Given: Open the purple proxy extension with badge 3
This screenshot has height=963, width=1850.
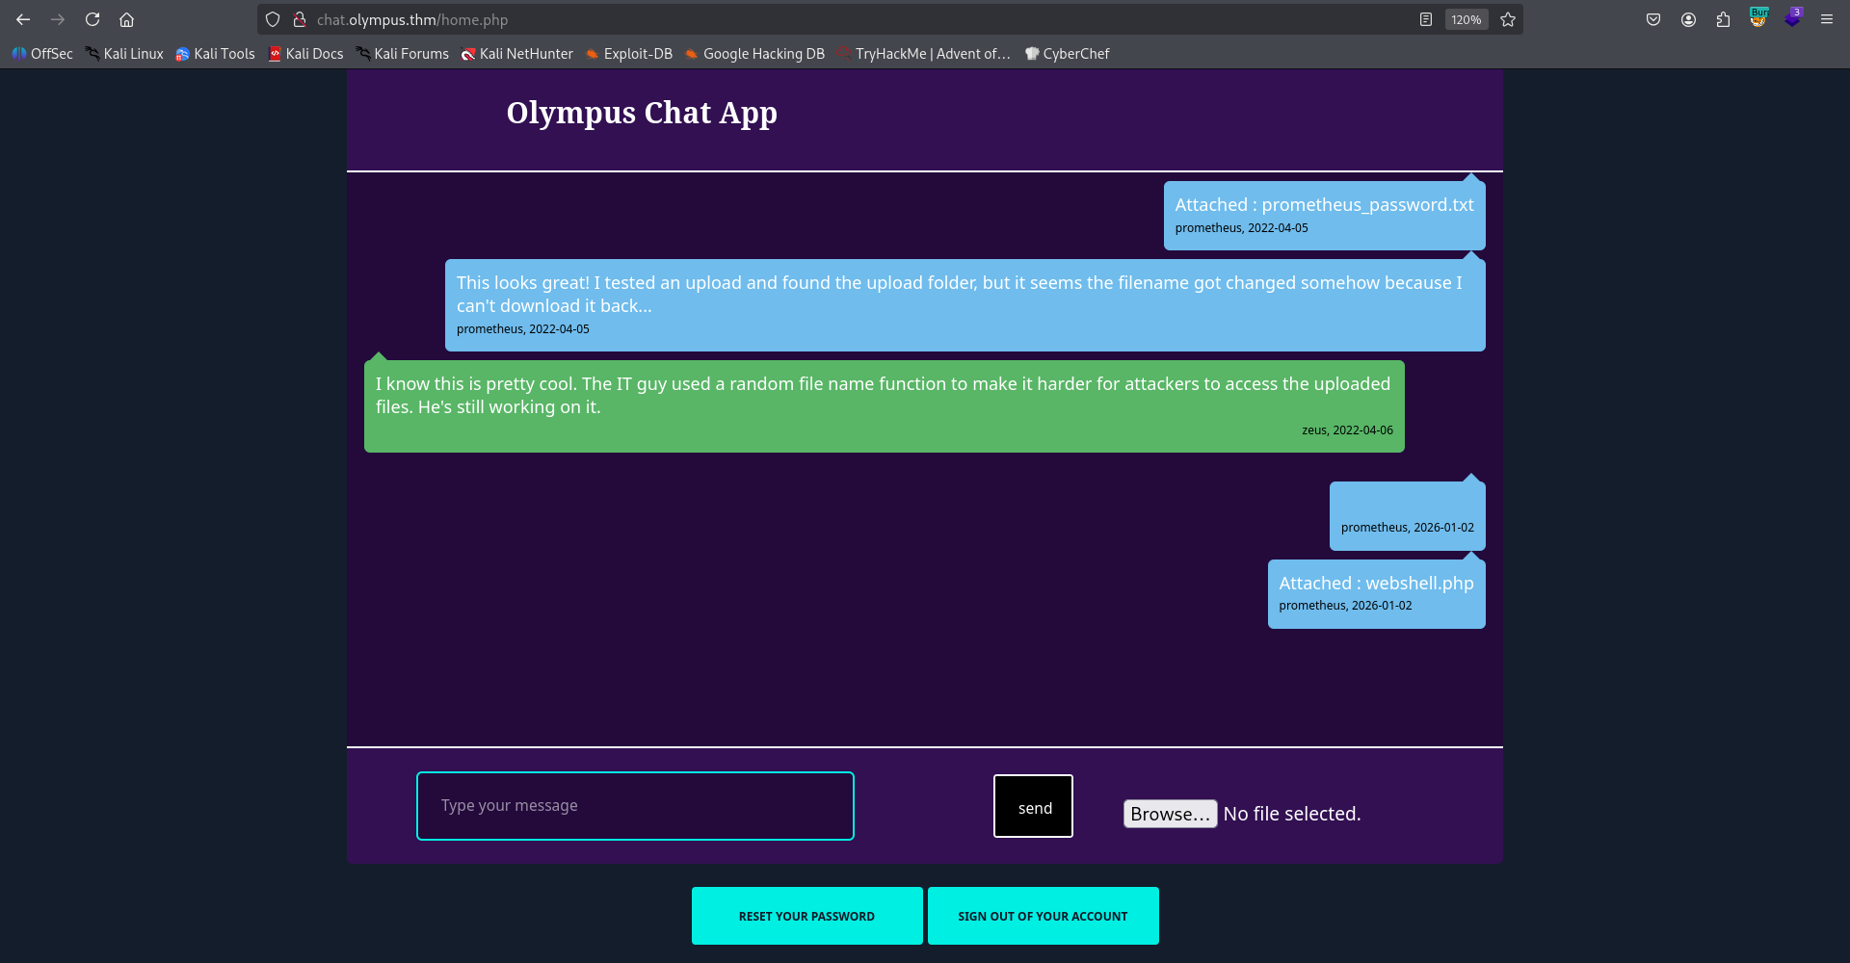Looking at the screenshot, I should tap(1793, 19).
